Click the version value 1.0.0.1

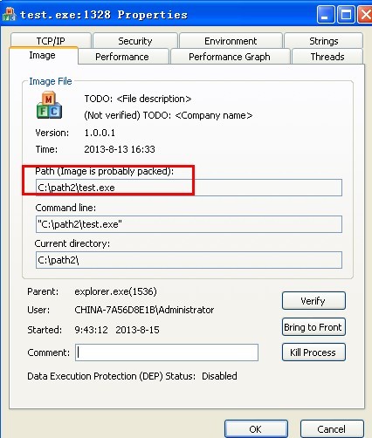pyautogui.click(x=100, y=133)
